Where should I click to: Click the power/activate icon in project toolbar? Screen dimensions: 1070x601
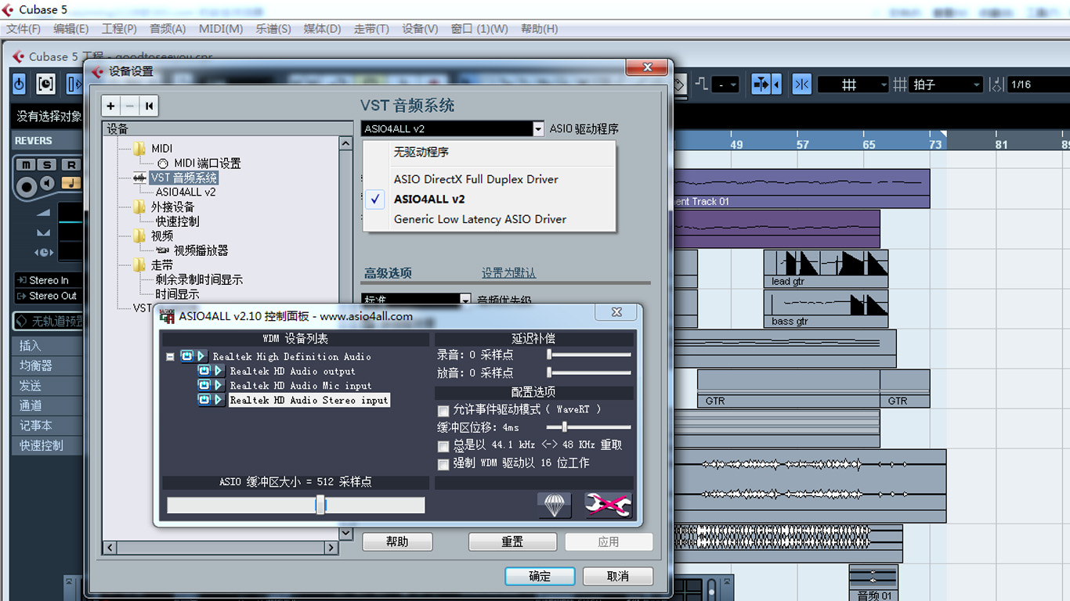pos(19,84)
